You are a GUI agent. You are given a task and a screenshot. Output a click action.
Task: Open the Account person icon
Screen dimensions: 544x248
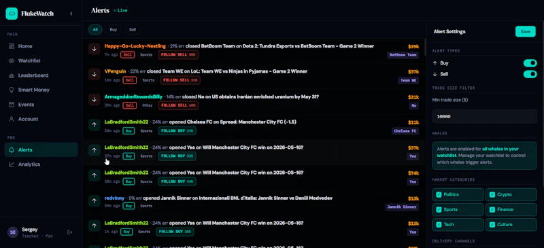point(12,119)
